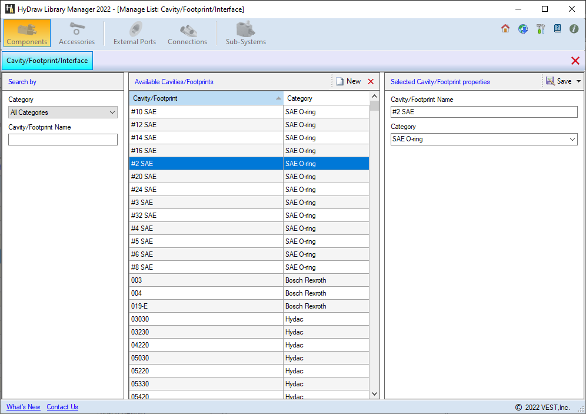Open the help book icon
Screen dimensions: 586x414
click(557, 28)
